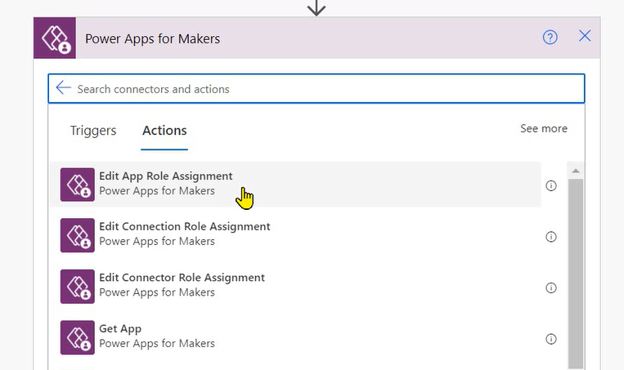
Task: Click the See more link
Action: pyautogui.click(x=543, y=129)
